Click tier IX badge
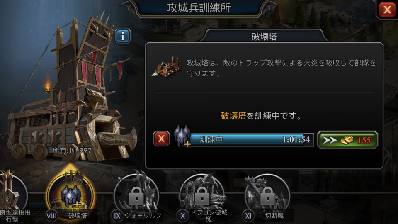Image resolution: width=398 pixels, height=224 pixels. pyautogui.click(x=117, y=216)
